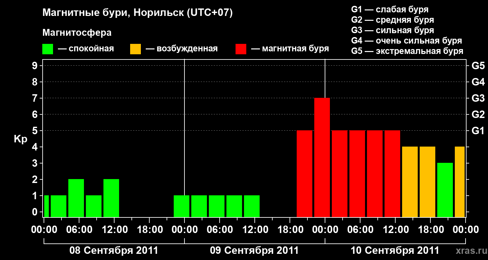Click '12:00' time label above 10 Сentября

395,229
